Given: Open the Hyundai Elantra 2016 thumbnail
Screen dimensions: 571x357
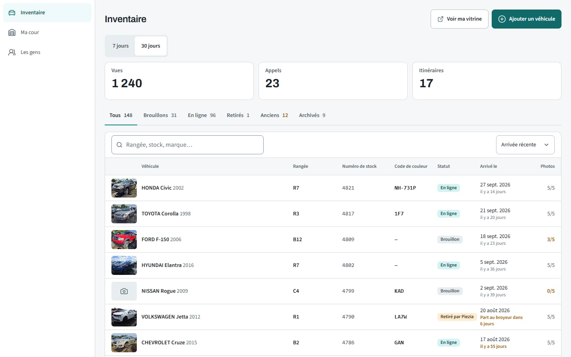Looking at the screenshot, I should pos(124,265).
